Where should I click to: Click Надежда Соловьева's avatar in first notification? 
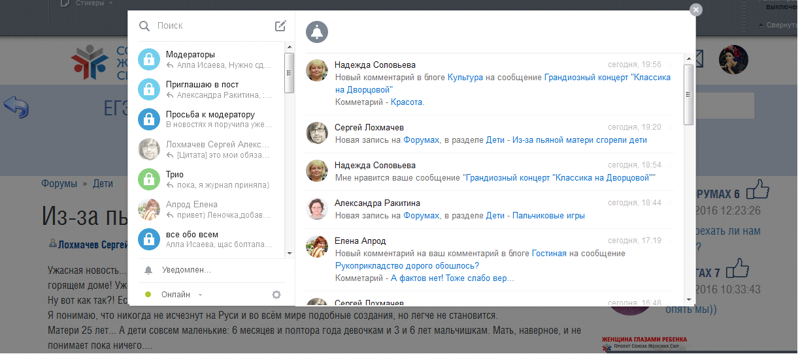pyautogui.click(x=317, y=70)
